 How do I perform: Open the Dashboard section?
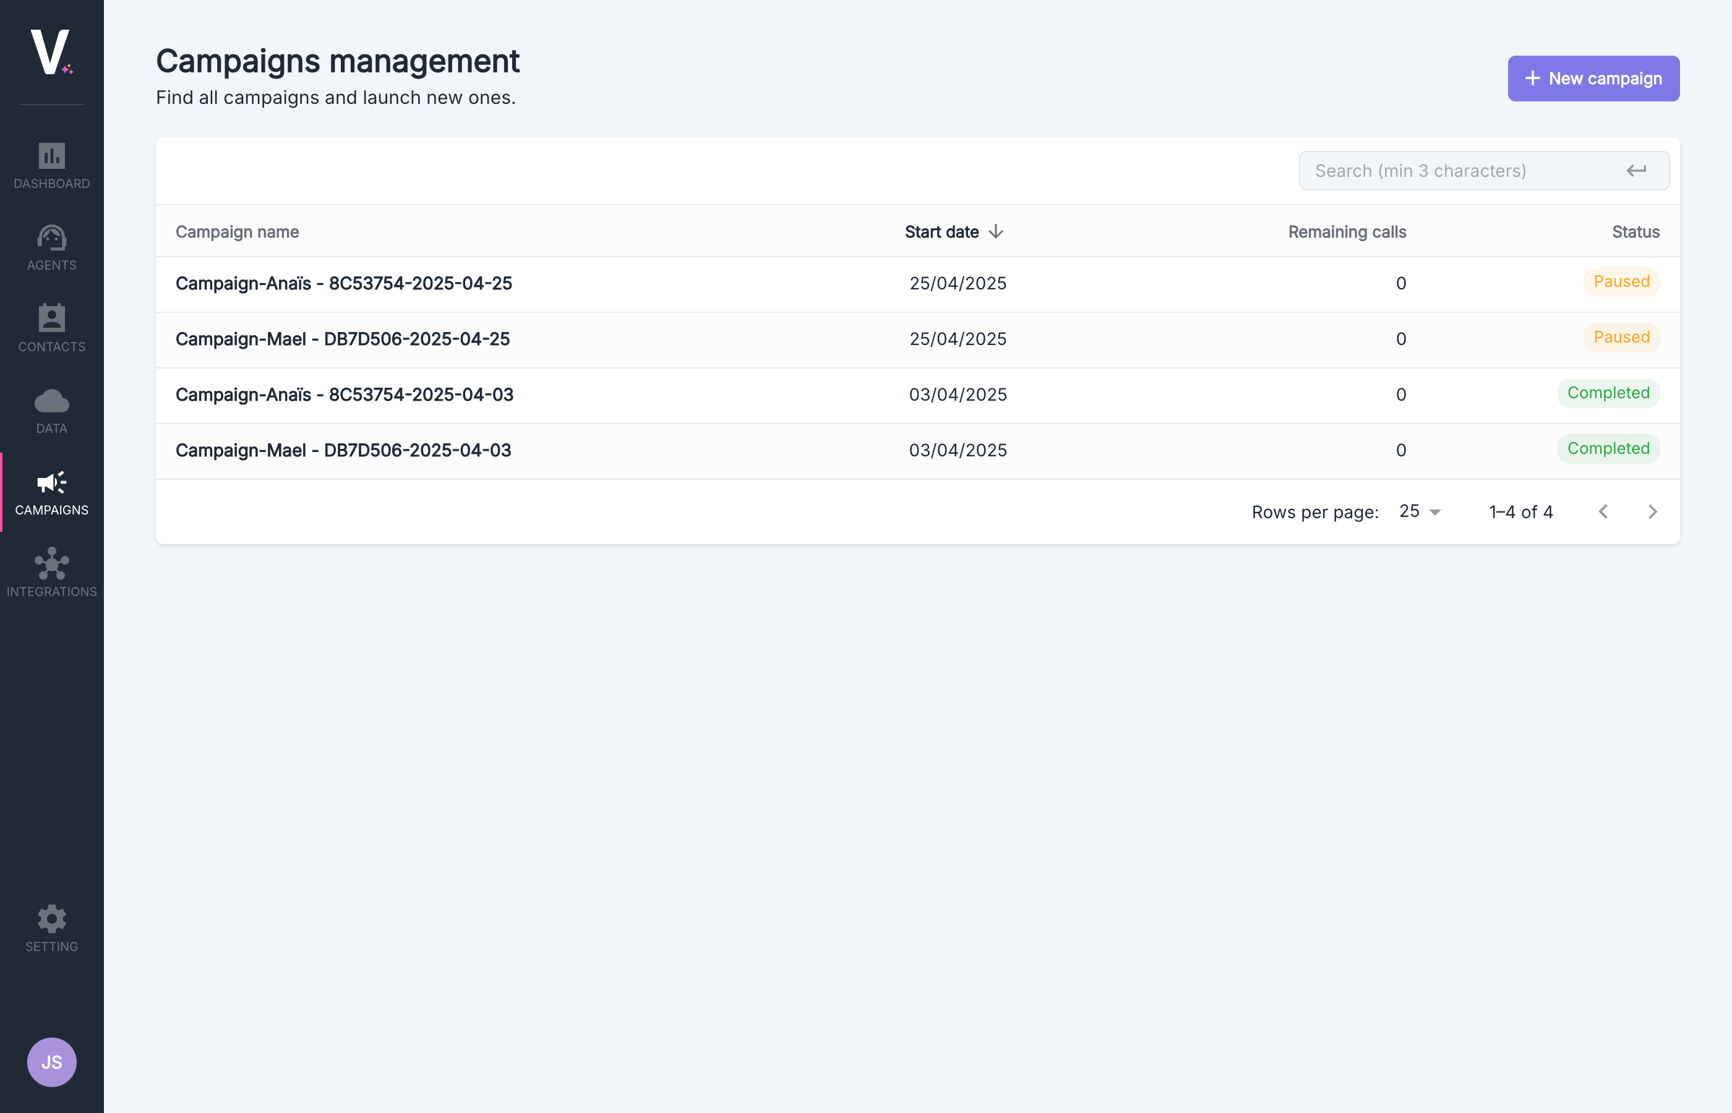[x=51, y=166]
